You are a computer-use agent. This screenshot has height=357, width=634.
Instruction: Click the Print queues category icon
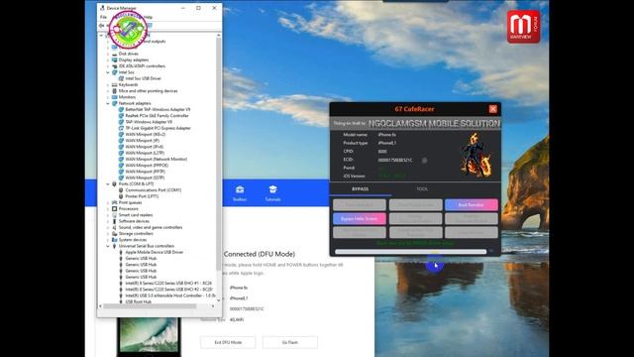[115, 202]
